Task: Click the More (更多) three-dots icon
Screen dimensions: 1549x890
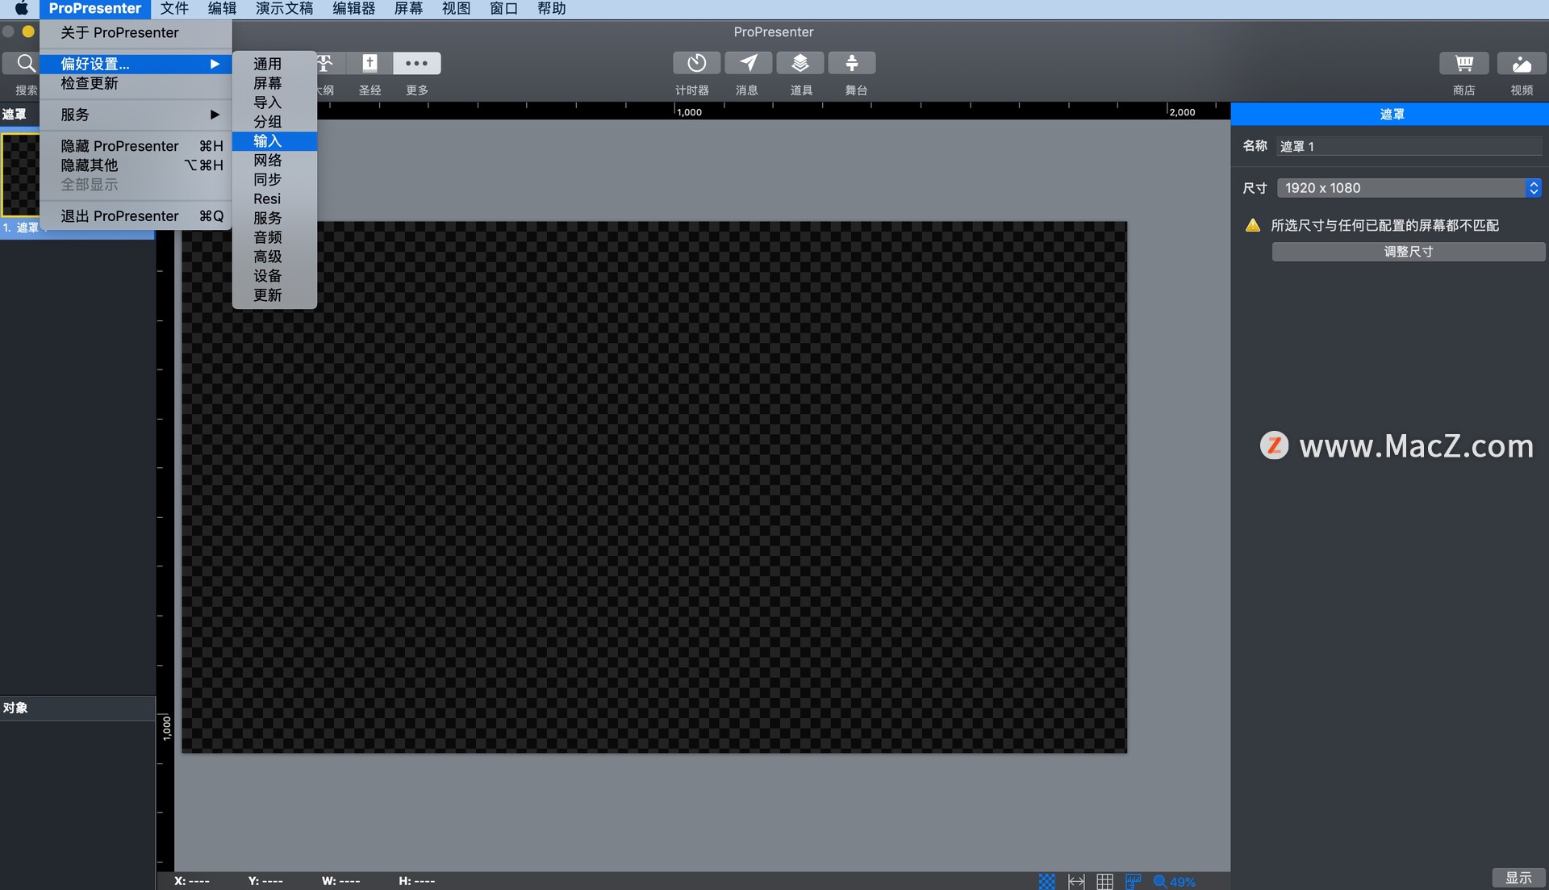Action: (x=416, y=63)
